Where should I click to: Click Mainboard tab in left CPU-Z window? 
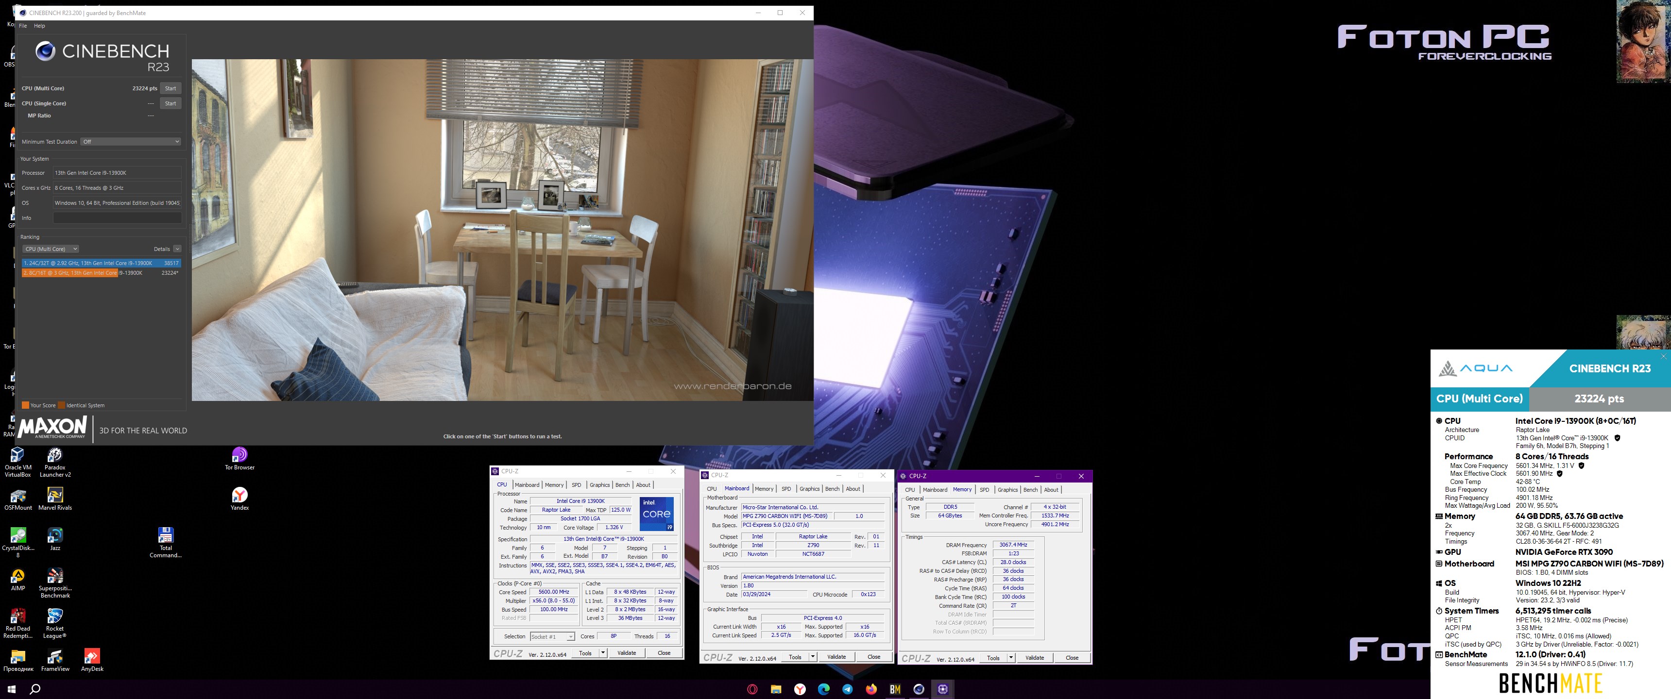527,485
